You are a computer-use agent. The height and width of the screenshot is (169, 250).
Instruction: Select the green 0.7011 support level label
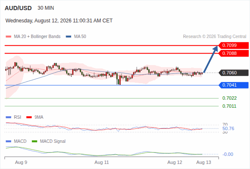tap(229, 106)
